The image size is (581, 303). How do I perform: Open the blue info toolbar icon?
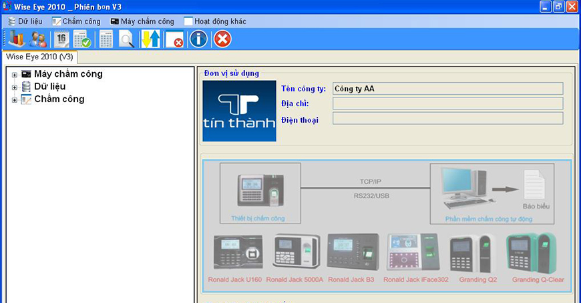point(198,39)
